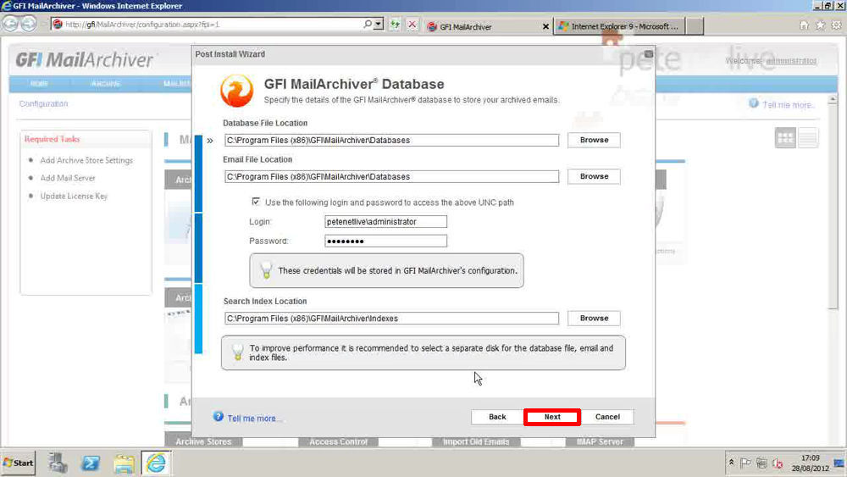The width and height of the screenshot is (847, 477).
Task: Click the Internet Explorer forward arrow
Action: [29, 25]
